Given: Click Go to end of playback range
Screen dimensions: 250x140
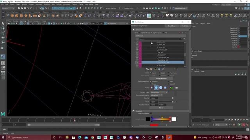Looking at the screenshot, I should point(247,120).
